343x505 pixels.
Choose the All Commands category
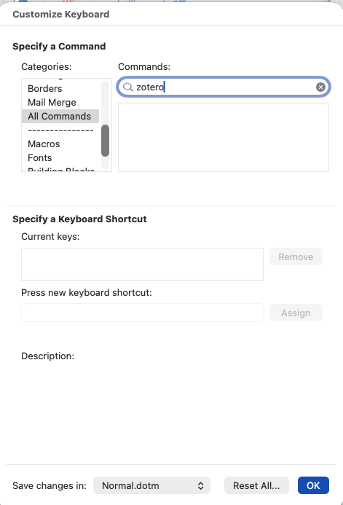60,117
